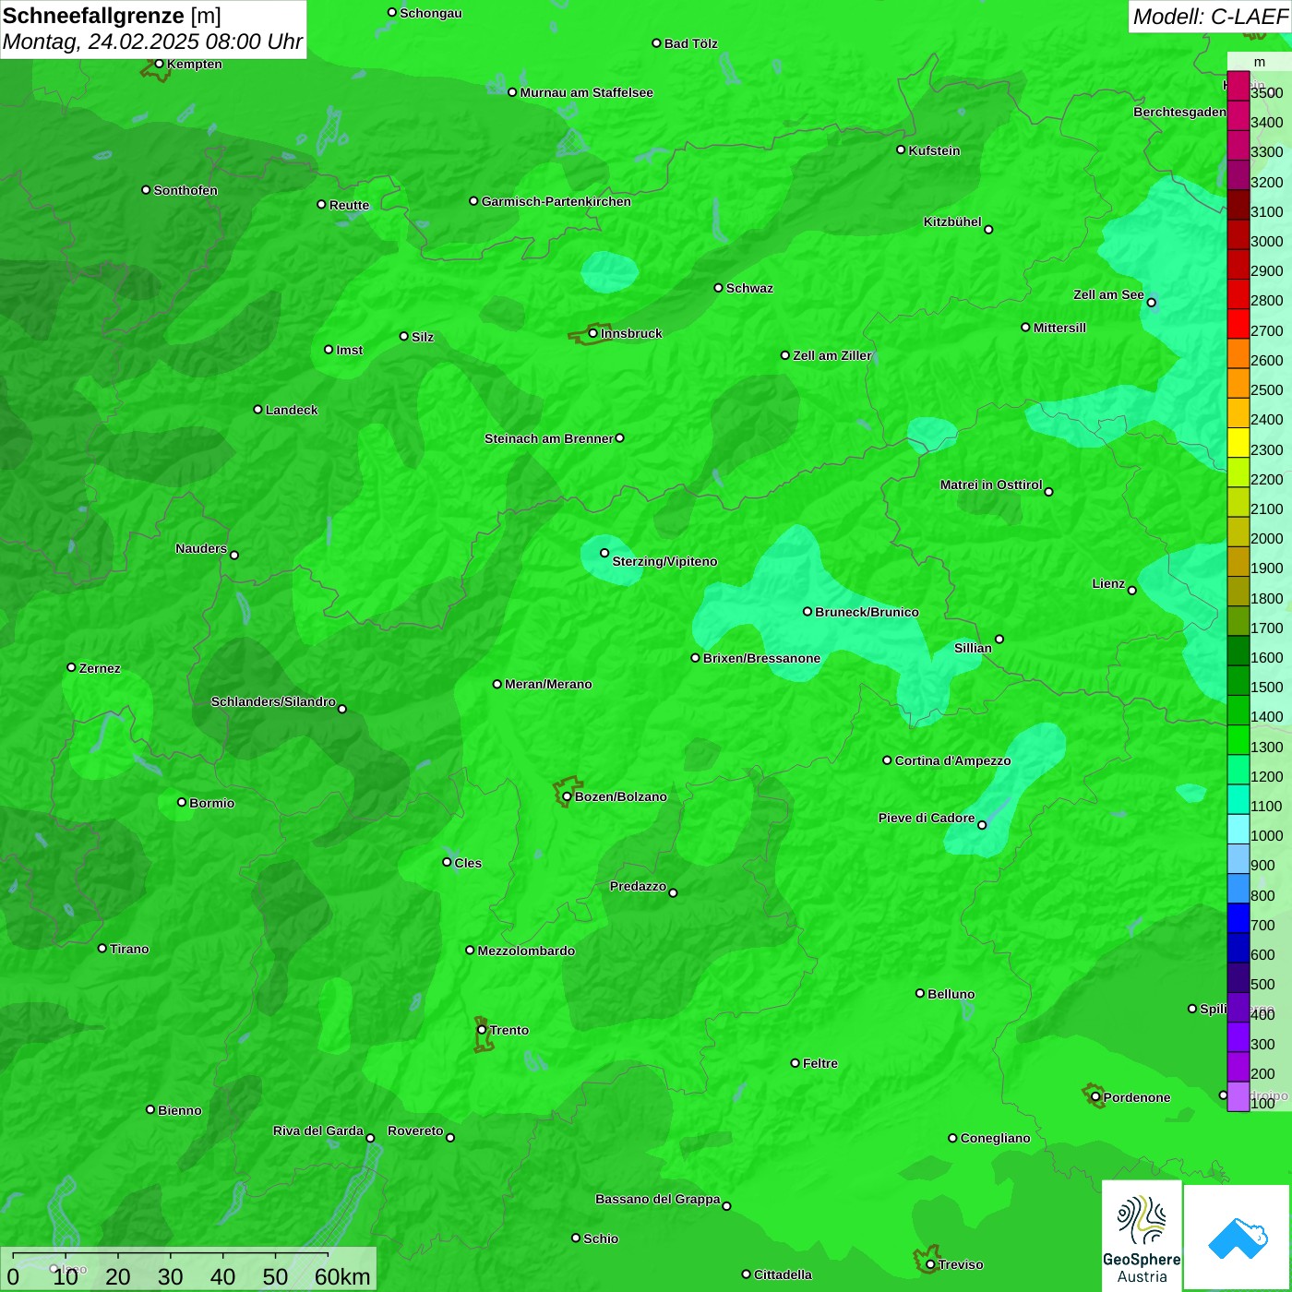Select the Murnau am Staffelsee label
Screen dimensions: 1292x1292
(x=586, y=92)
